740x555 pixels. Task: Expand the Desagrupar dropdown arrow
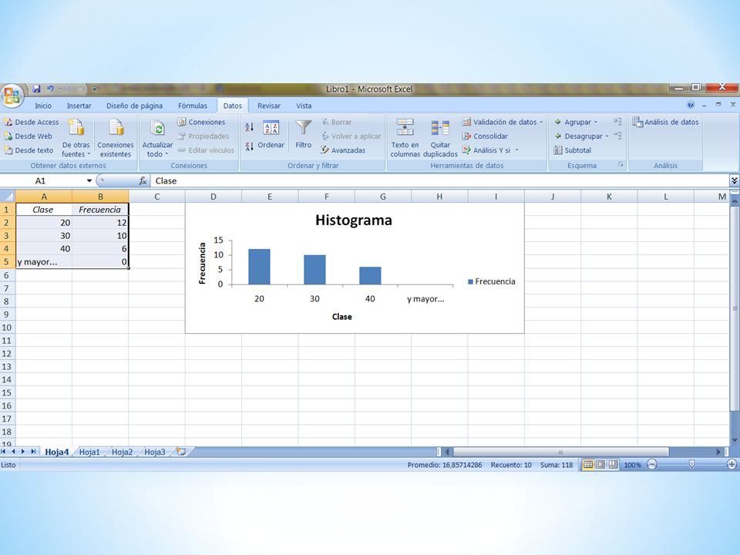pyautogui.click(x=607, y=136)
